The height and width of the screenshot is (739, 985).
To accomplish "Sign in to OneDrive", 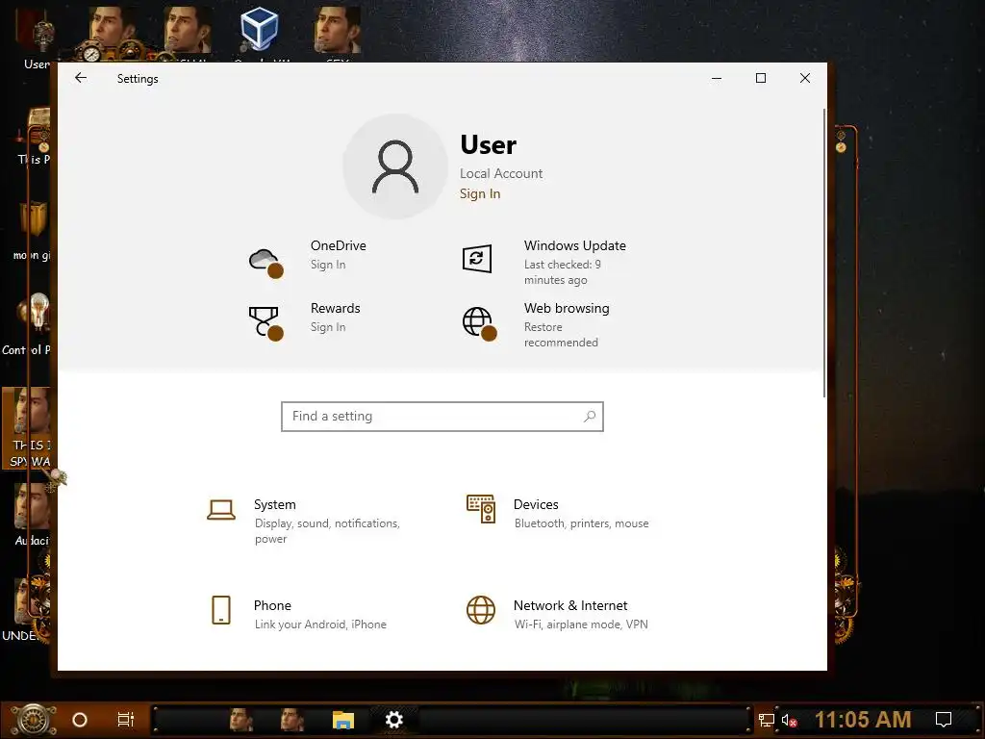I will (328, 265).
